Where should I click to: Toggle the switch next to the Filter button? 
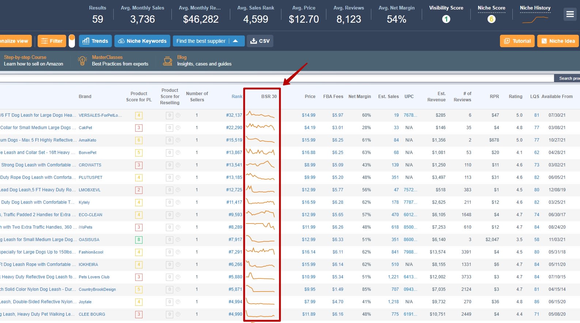click(72, 41)
